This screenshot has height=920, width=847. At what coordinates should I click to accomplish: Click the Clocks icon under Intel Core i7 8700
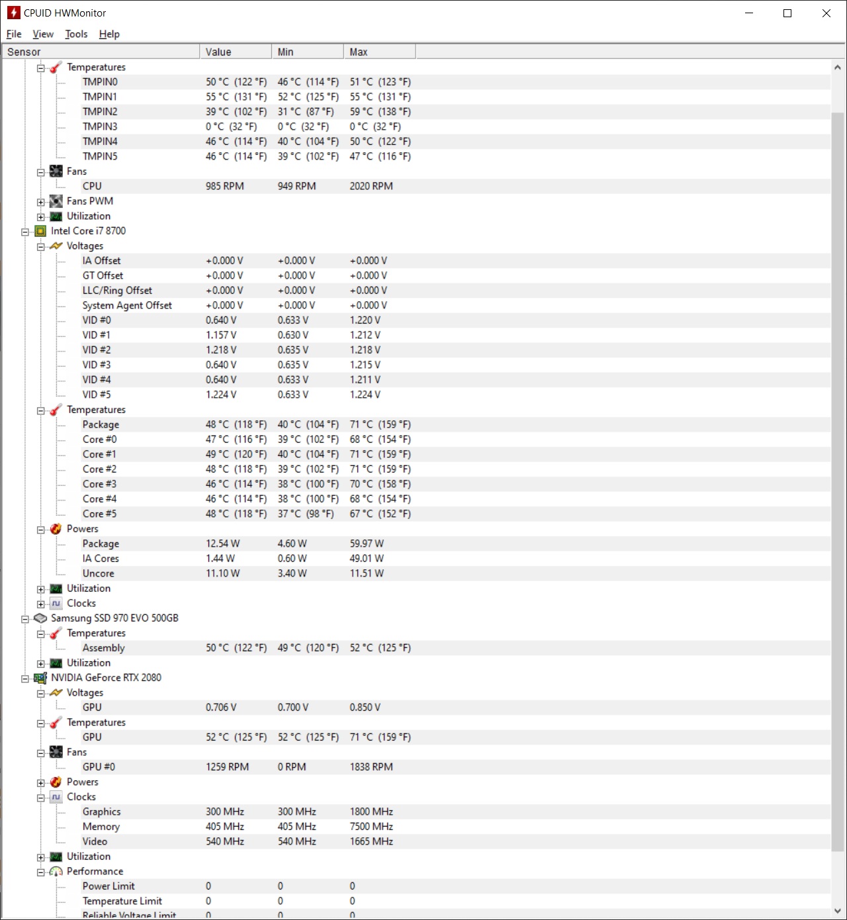coord(56,604)
